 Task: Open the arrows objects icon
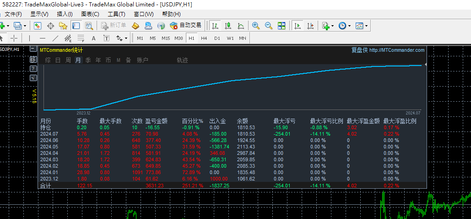click(119, 38)
